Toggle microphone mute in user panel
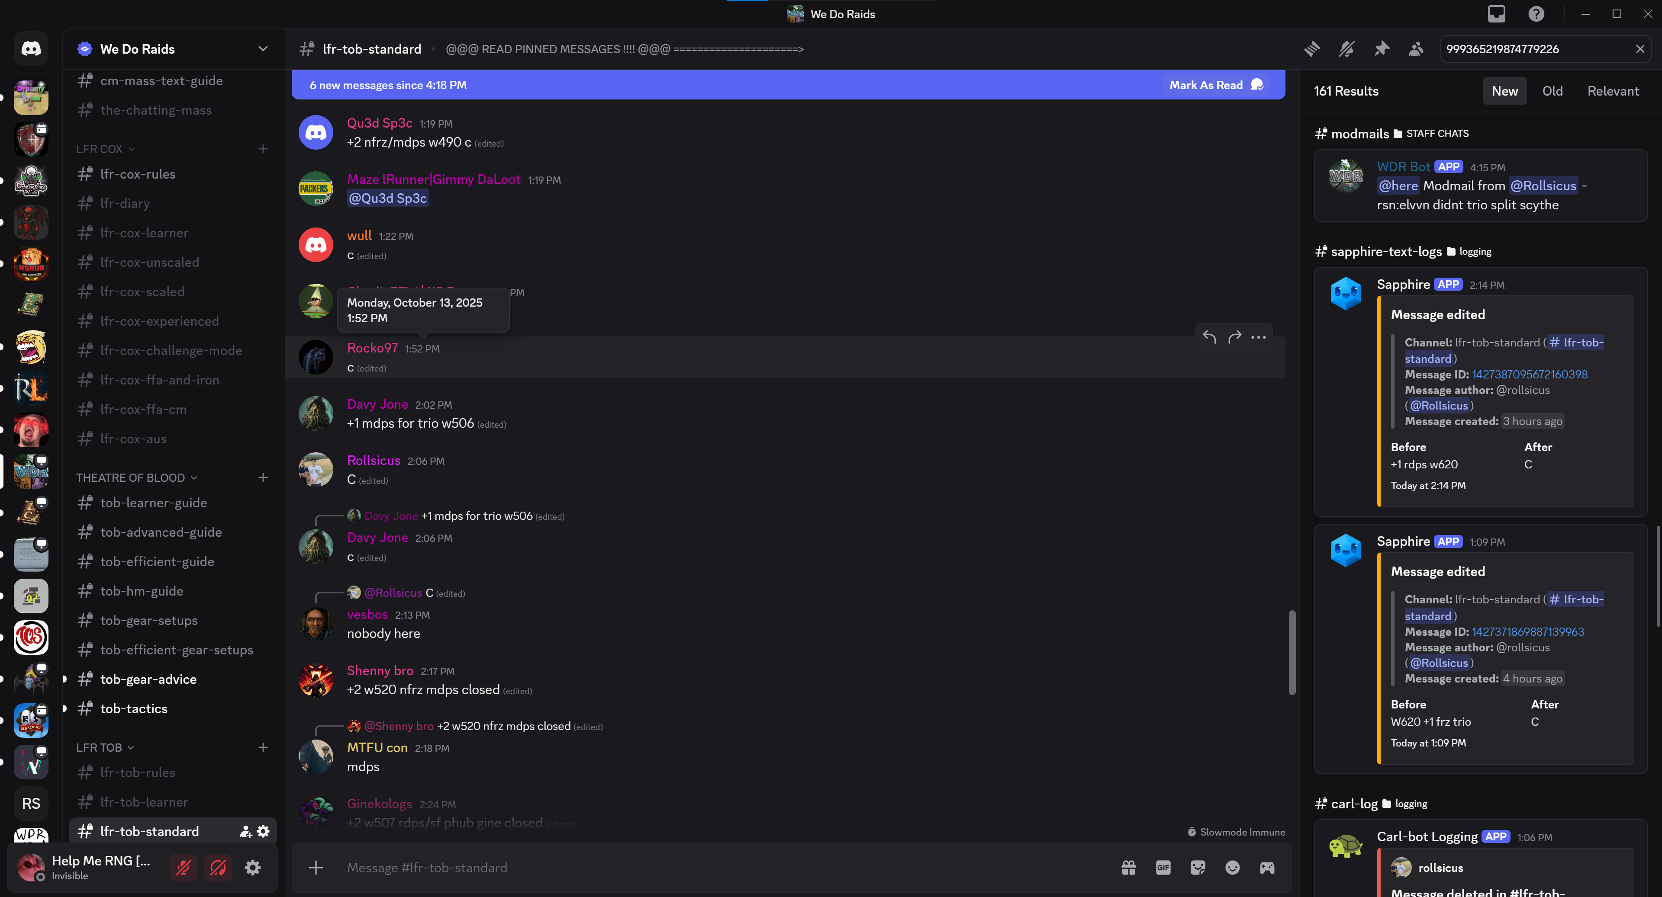 183,867
